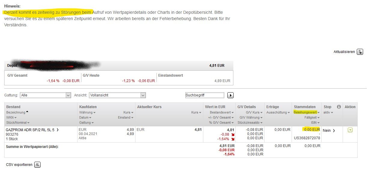Sort by WKN column
The image size is (367, 174).
11,117
